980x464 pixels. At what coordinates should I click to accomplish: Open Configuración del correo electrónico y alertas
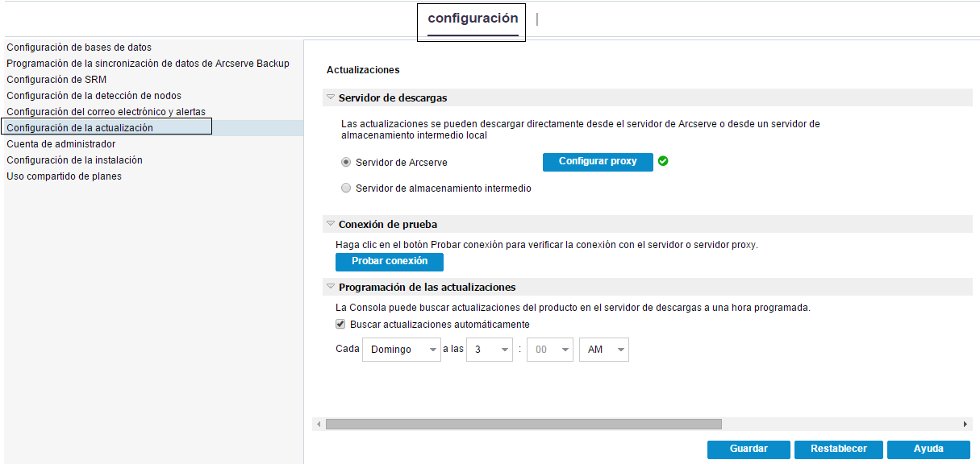[106, 112]
